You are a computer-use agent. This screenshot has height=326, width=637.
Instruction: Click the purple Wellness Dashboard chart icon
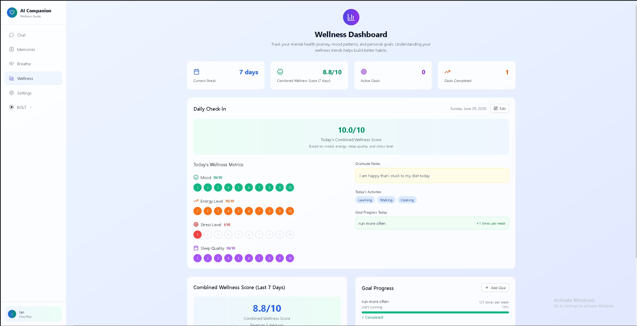coord(351,17)
